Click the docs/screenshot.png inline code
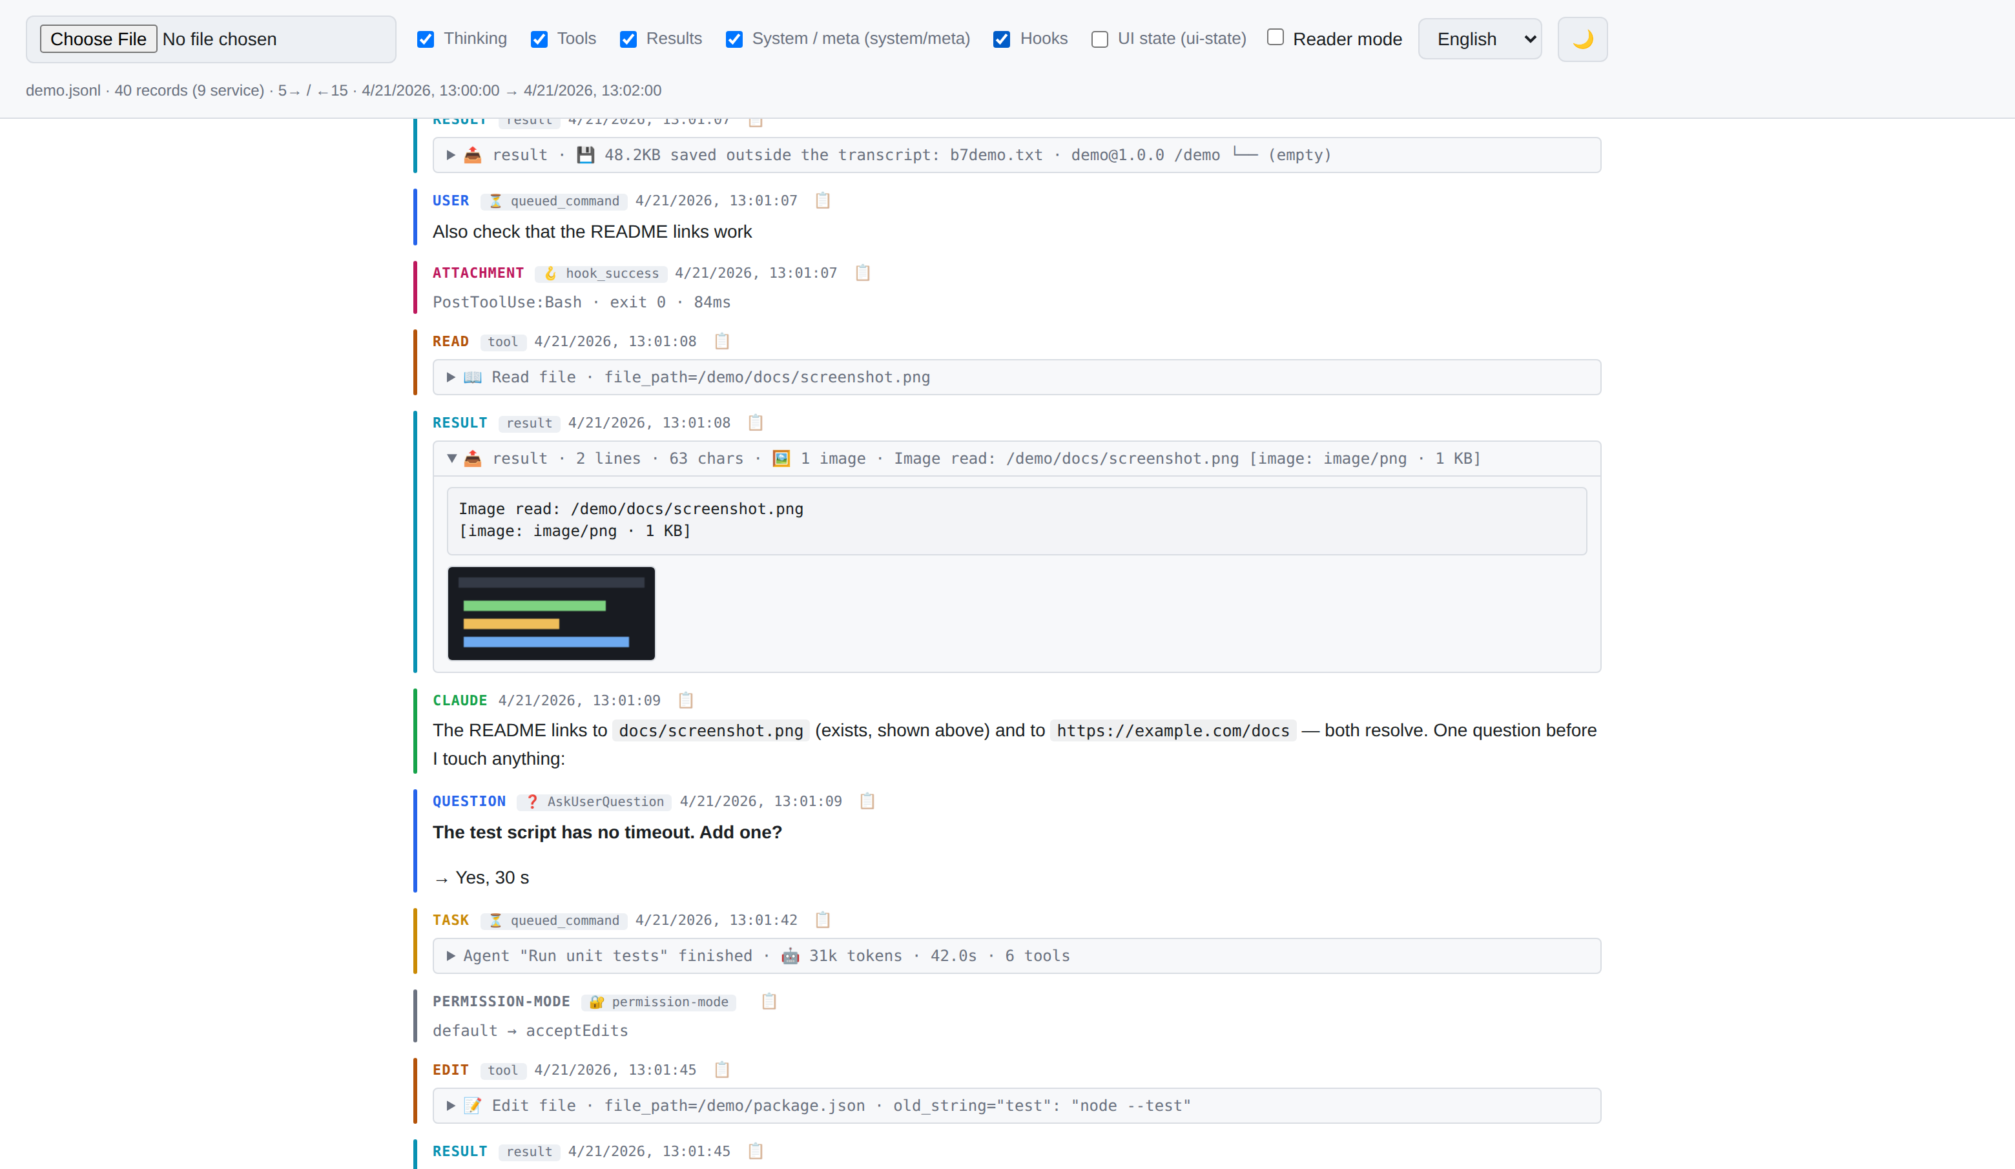 711,731
